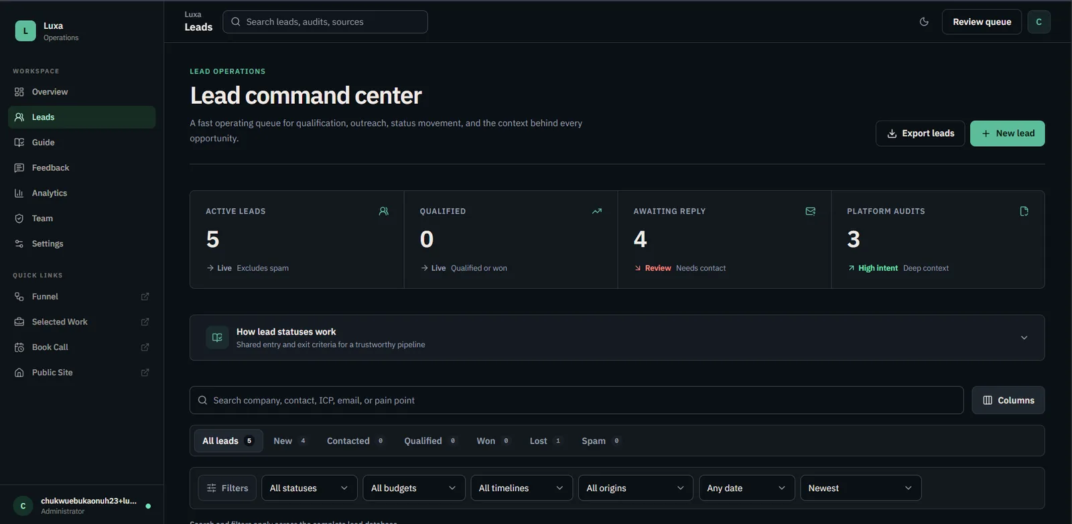1072x524 pixels.
Task: Click Awaiting Reply mail icon
Action: click(811, 211)
